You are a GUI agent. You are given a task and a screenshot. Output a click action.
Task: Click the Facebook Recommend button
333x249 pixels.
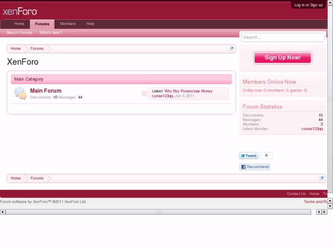pyautogui.click(x=255, y=167)
